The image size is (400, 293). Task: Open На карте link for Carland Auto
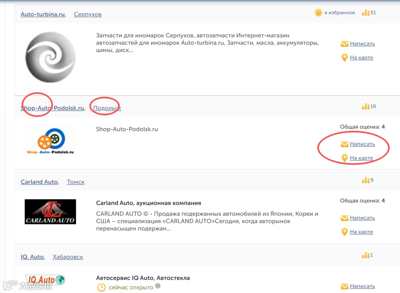click(361, 232)
